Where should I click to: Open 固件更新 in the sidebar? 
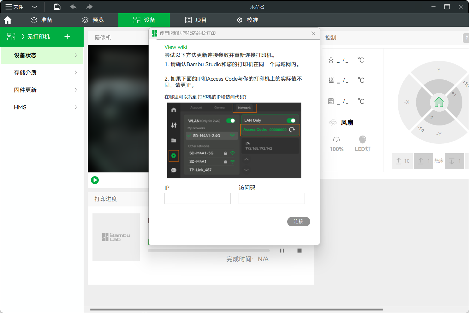[42, 90]
